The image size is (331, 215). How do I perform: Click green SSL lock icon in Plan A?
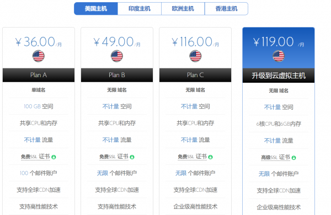[54, 157]
